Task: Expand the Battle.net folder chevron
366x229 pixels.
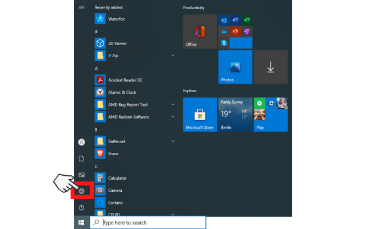Action: pyautogui.click(x=173, y=141)
